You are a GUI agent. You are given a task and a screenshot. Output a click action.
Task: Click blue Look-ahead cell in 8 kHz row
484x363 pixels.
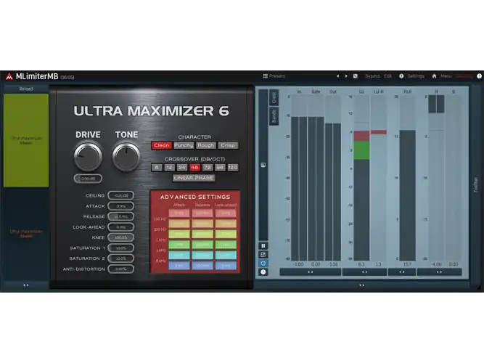(x=226, y=266)
